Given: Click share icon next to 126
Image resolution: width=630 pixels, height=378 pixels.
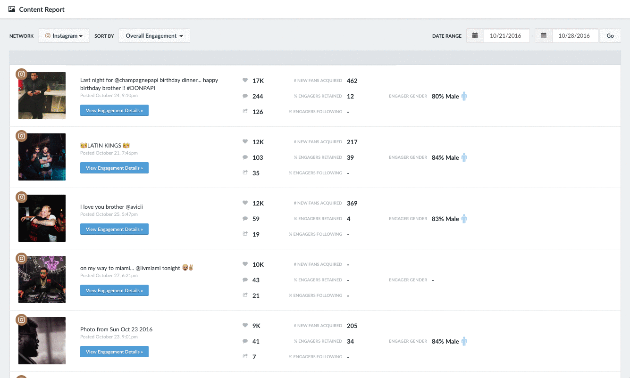Looking at the screenshot, I should tap(245, 111).
